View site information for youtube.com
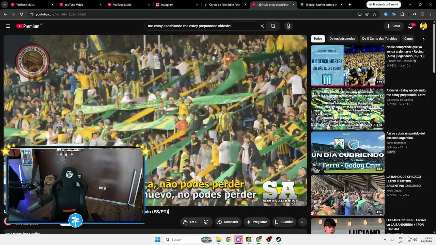 coord(31,14)
